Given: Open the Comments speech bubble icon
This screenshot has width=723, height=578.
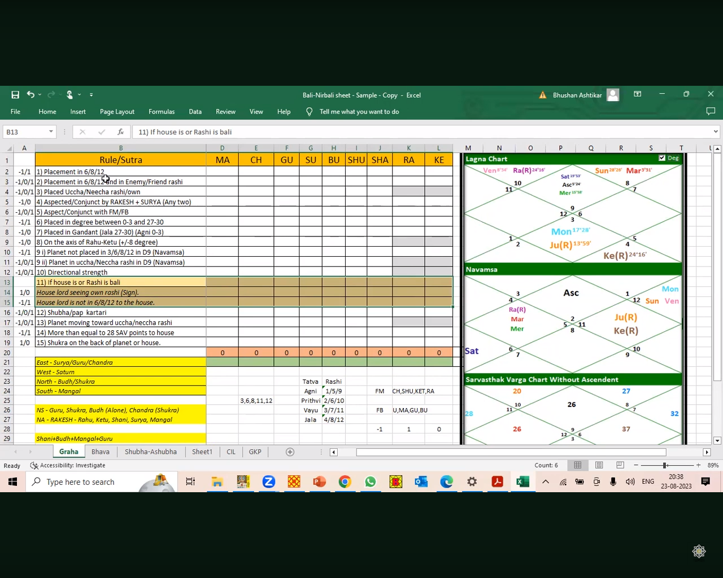Looking at the screenshot, I should pyautogui.click(x=711, y=112).
